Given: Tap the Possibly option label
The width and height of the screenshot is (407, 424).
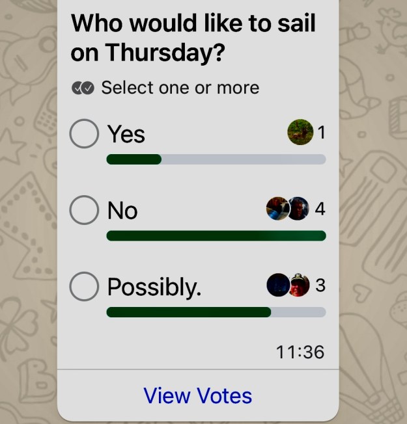Looking at the screenshot, I should [x=154, y=287].
